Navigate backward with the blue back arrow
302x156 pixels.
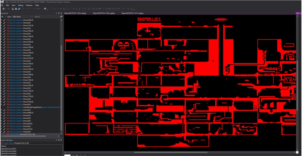click(3, 9)
